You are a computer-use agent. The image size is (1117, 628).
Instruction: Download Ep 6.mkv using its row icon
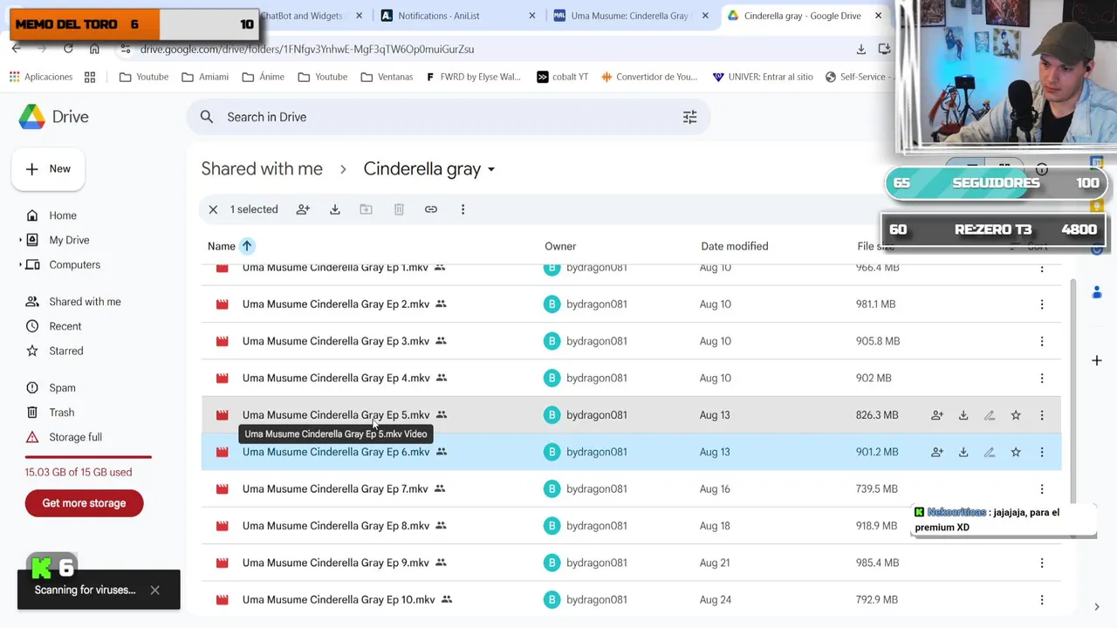963,452
